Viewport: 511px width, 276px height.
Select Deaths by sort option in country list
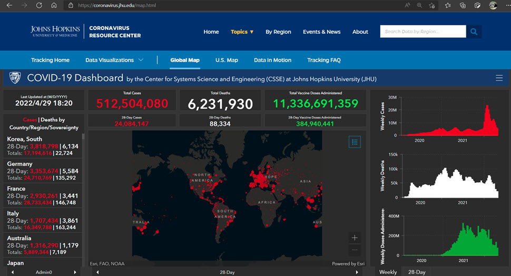click(x=53, y=120)
